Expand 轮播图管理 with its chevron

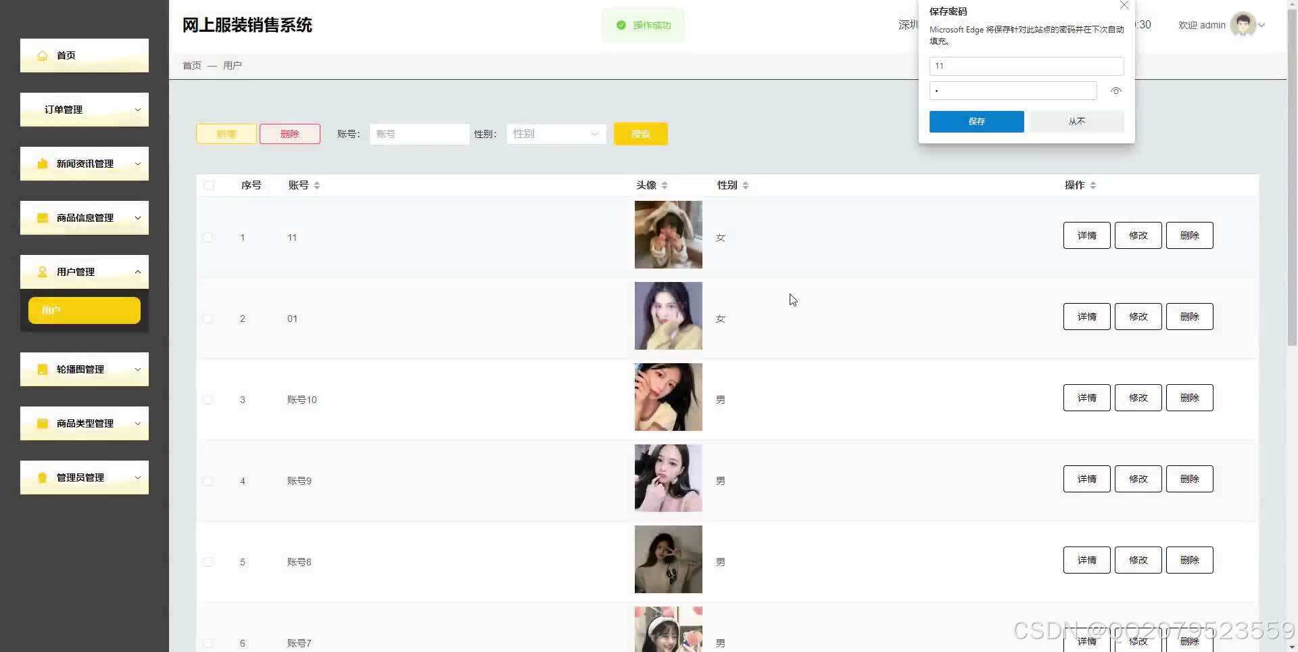coord(138,369)
